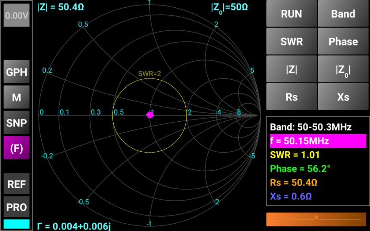Click the REF reference button
Viewport: 370px width, 231px height.
pyautogui.click(x=17, y=184)
